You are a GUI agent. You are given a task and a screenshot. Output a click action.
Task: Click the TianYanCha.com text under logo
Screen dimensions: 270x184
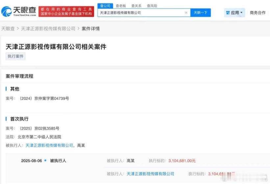[25, 15]
